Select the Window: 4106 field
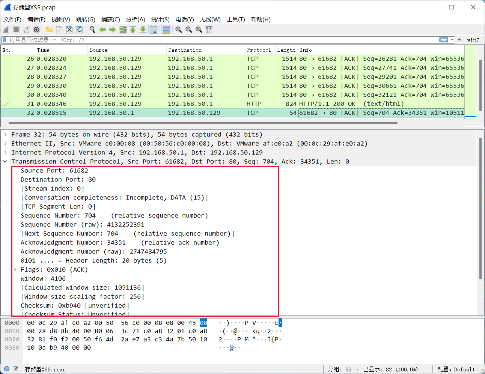The width and height of the screenshot is (485, 374). [43, 278]
